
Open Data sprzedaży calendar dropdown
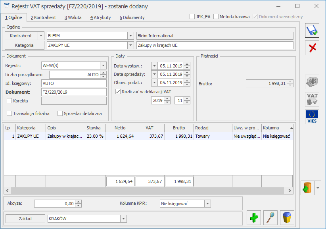(154, 74)
